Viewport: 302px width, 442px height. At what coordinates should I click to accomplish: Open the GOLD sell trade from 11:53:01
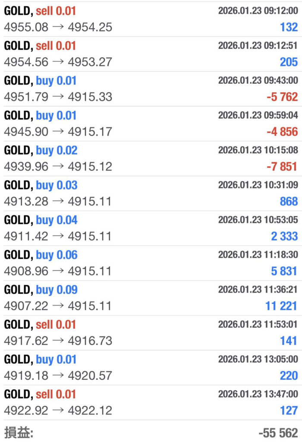click(151, 333)
